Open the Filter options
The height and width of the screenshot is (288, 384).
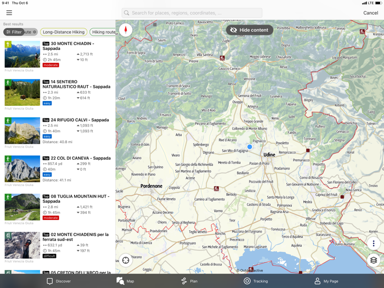pyautogui.click(x=14, y=32)
